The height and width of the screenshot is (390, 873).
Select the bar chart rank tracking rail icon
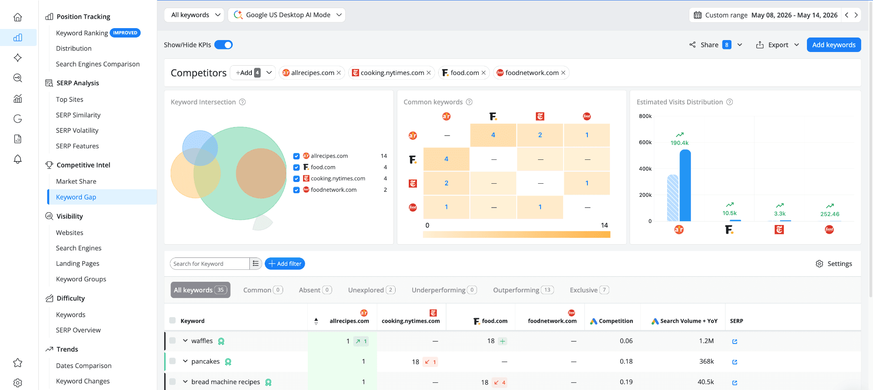click(x=17, y=38)
